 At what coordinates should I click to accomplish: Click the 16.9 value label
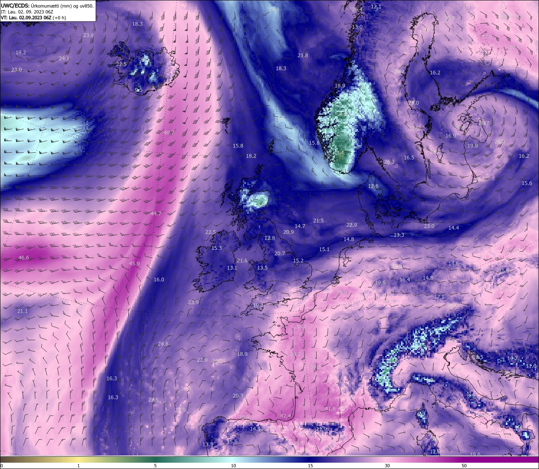[x=451, y=136]
